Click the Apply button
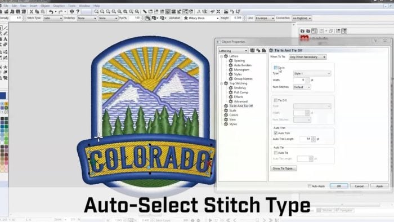Viewport: 394px width, 222px height. pos(379,186)
